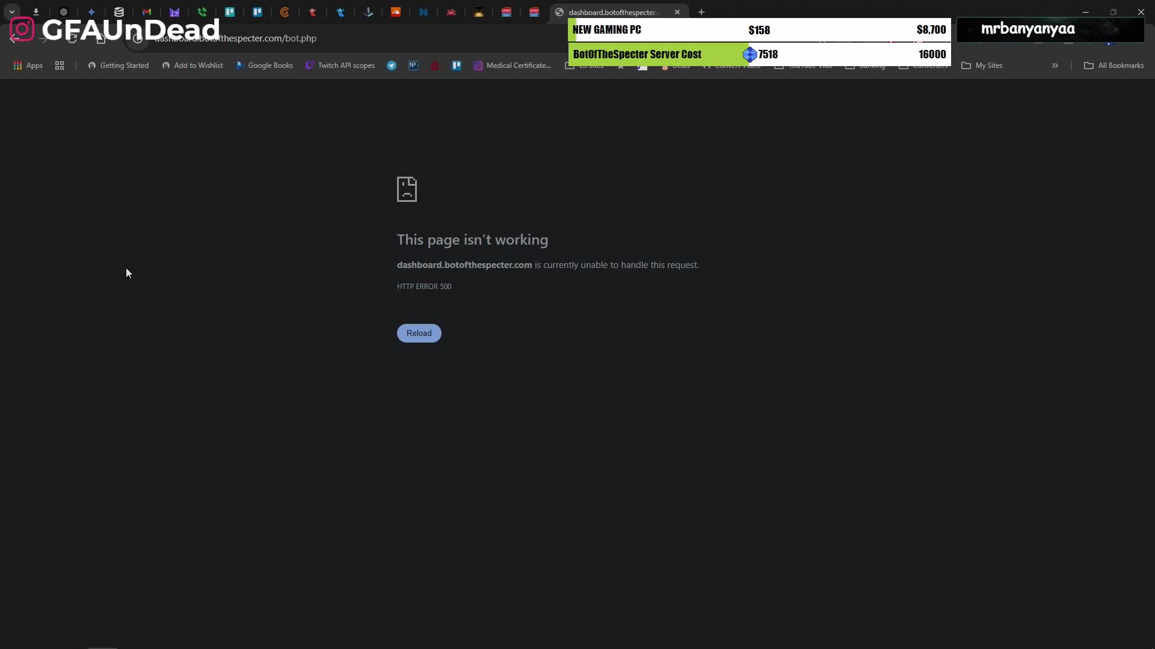Image resolution: width=1155 pixels, height=649 pixels.
Task: Expand hidden bookmarks with the chevron
Action: 1055,66
